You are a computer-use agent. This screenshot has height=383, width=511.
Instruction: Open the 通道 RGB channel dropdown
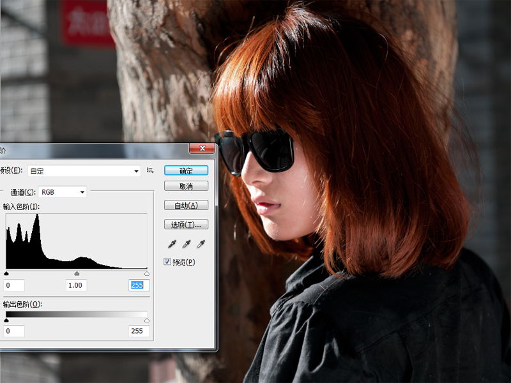point(63,191)
